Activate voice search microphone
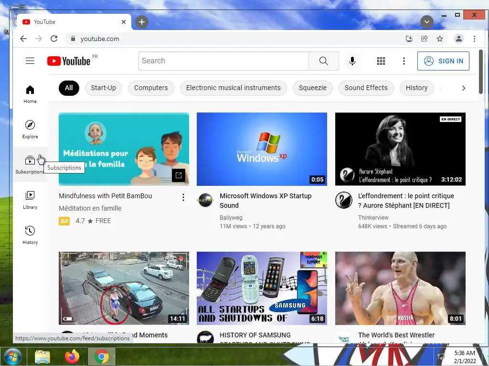489x366 pixels. coord(352,61)
